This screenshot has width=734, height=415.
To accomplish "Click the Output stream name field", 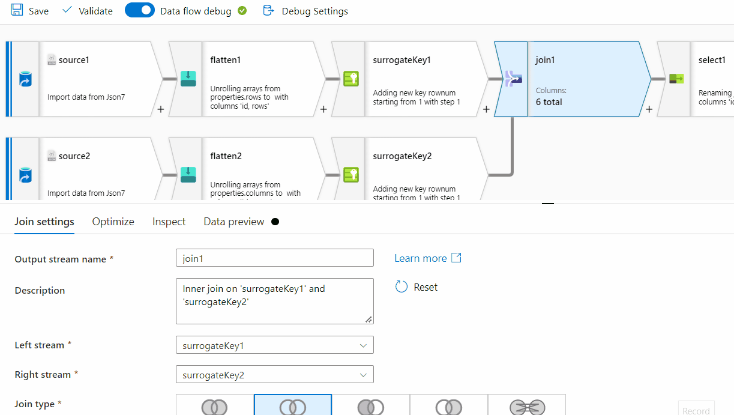I will (x=275, y=258).
